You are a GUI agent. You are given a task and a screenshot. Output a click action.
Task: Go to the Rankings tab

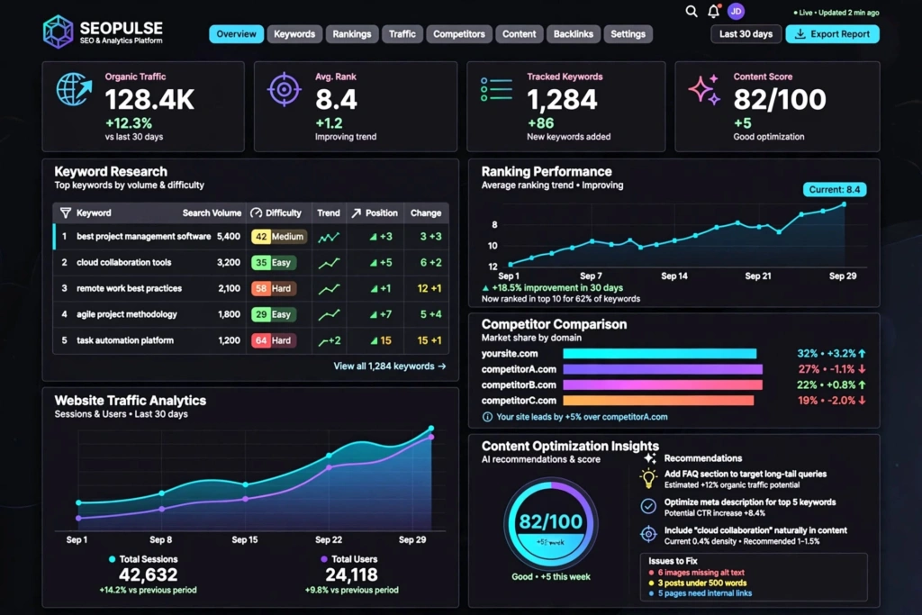pyautogui.click(x=352, y=34)
